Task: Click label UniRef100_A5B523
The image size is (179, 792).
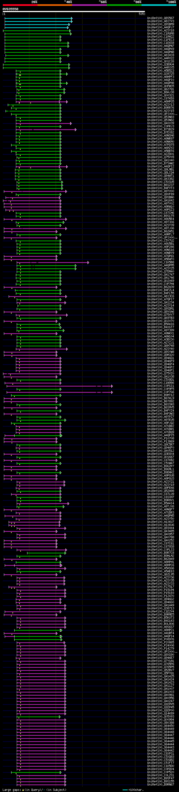Action: point(161,71)
